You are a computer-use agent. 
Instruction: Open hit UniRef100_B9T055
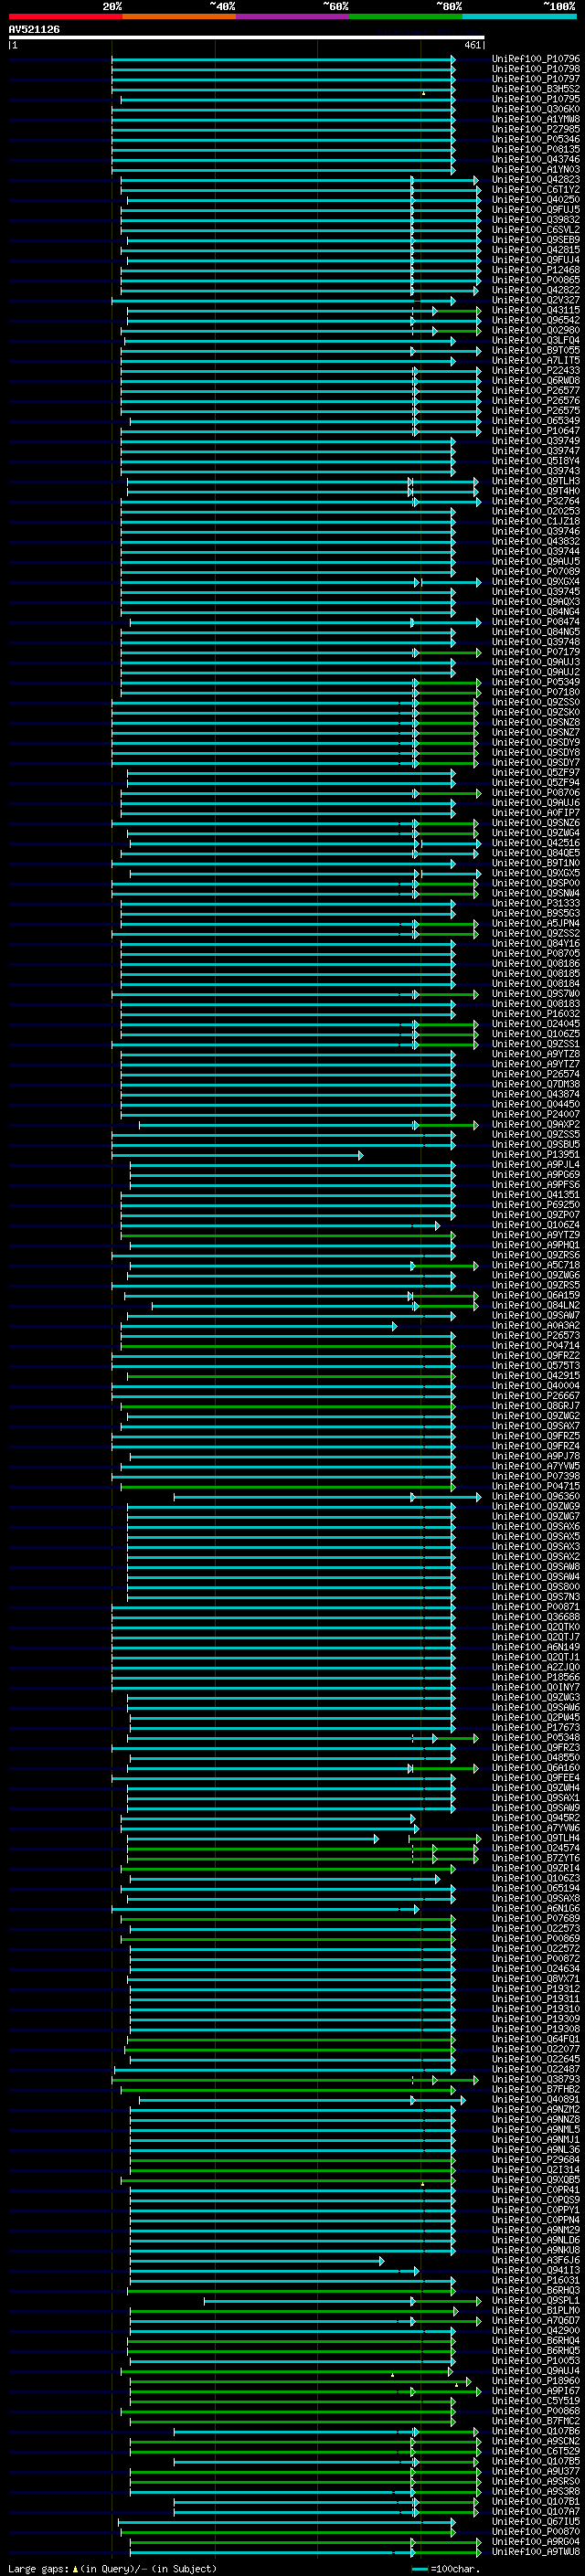click(536, 350)
